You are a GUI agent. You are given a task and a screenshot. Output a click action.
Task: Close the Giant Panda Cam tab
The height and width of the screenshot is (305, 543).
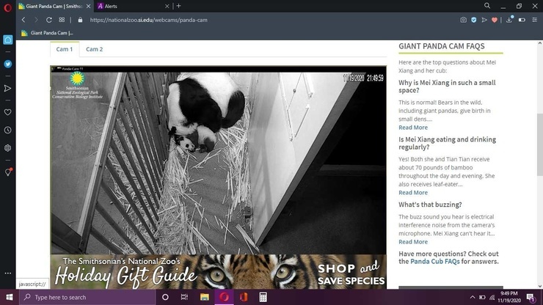click(x=88, y=6)
